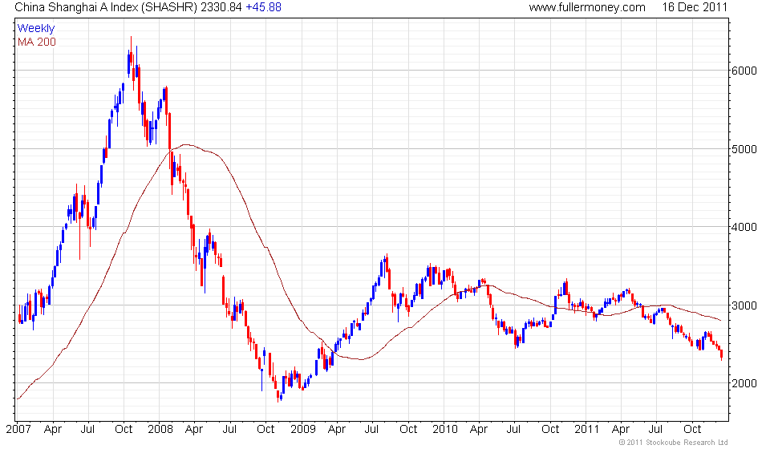This screenshot has width=770, height=449.
Task: Click the '© 2011 Stockcube Research Ltd' copyright text
Action: click(673, 443)
